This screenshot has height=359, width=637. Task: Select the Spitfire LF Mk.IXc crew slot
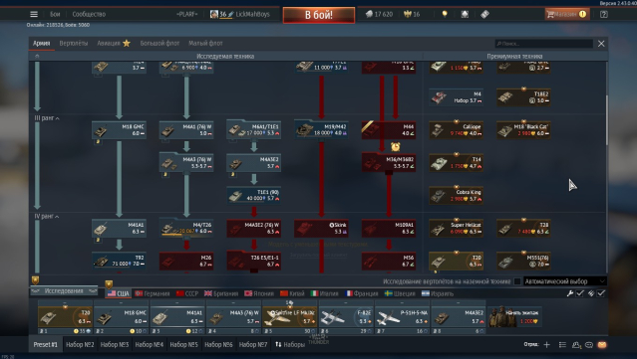(x=290, y=317)
